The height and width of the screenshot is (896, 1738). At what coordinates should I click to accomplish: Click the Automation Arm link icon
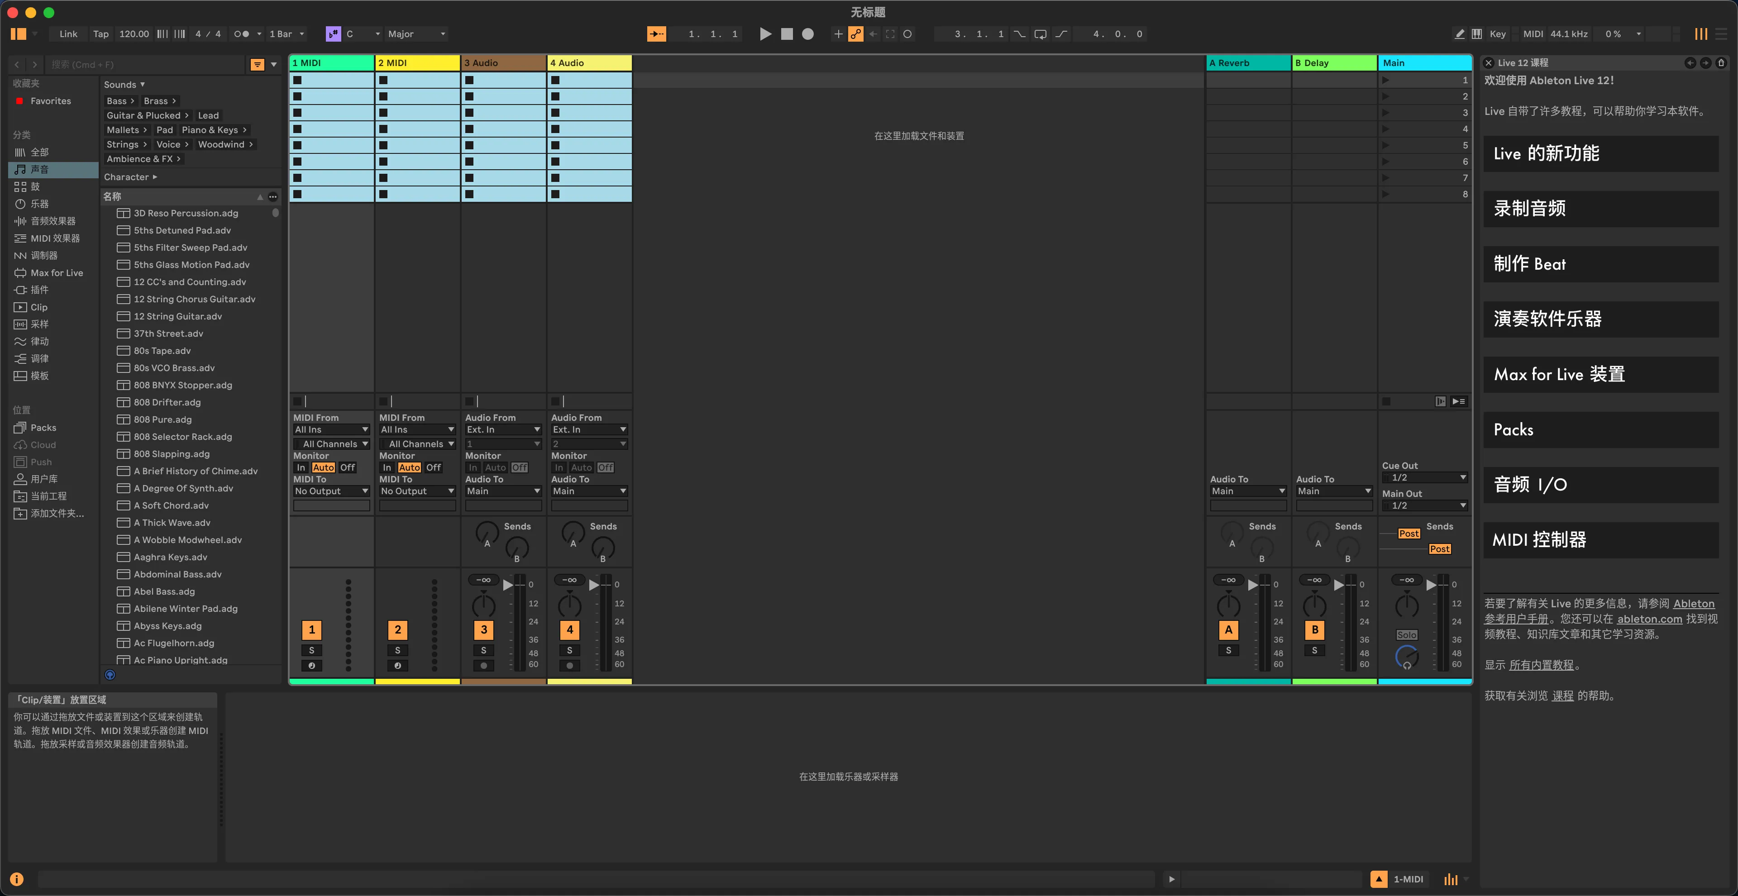pos(855,34)
